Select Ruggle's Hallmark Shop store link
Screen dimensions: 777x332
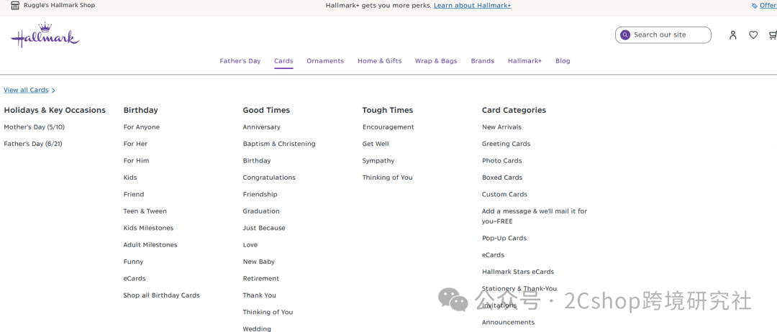point(60,5)
